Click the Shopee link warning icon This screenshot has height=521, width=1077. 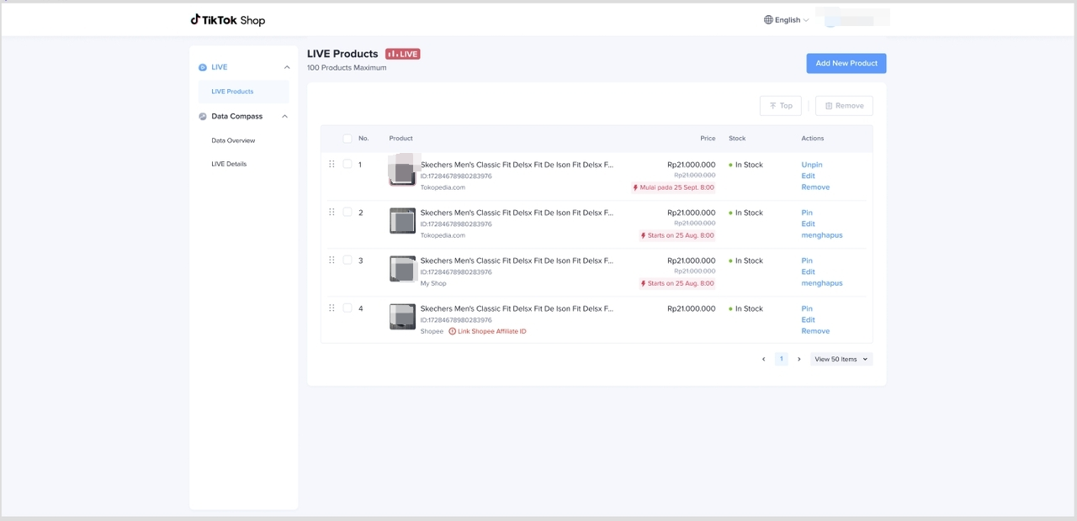(x=453, y=331)
